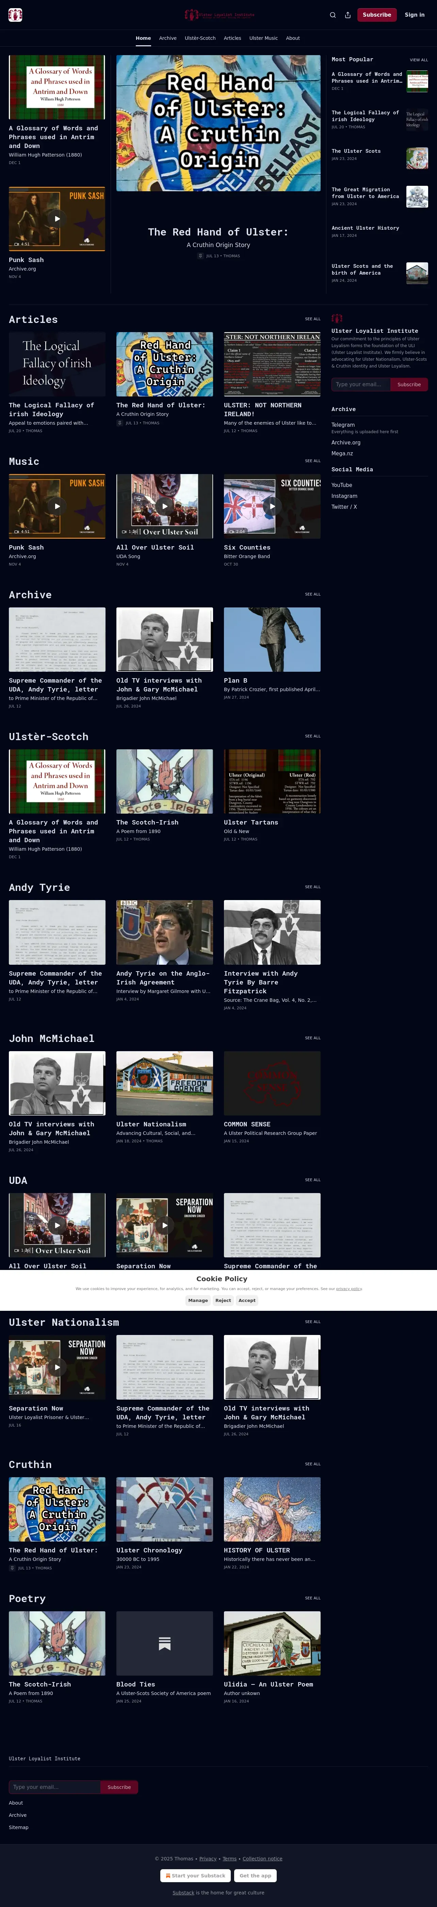
Task: Open the Freedom Corner mural thumbnail
Action: tap(164, 1083)
